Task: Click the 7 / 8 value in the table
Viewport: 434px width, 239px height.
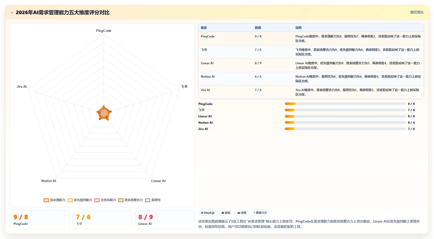Action: (258, 90)
